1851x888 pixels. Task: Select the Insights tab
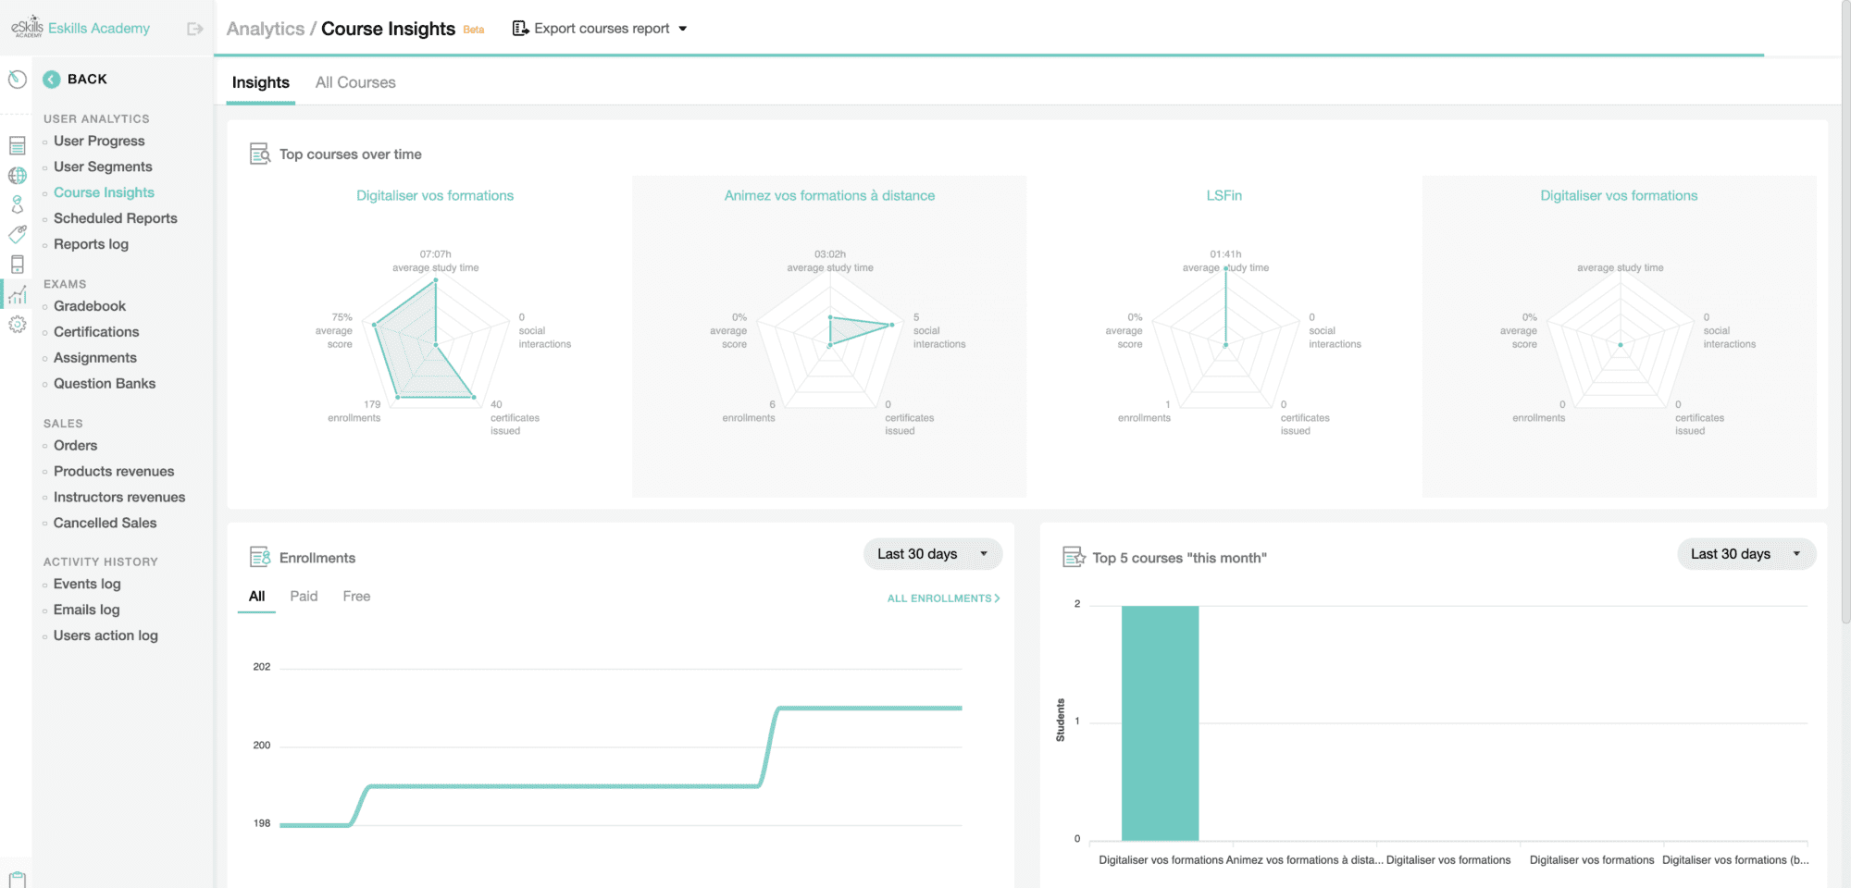click(260, 82)
